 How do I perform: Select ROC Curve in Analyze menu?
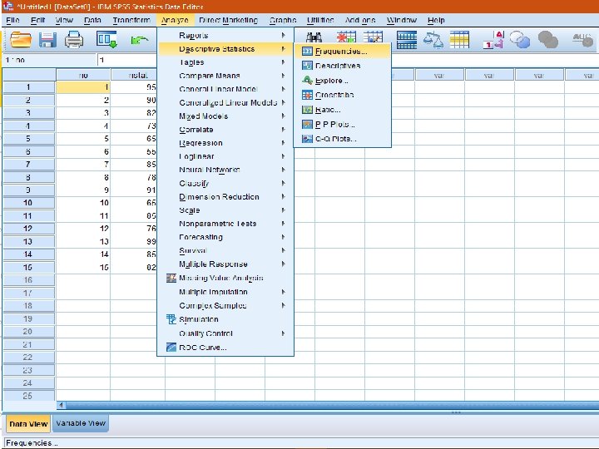pos(225,348)
